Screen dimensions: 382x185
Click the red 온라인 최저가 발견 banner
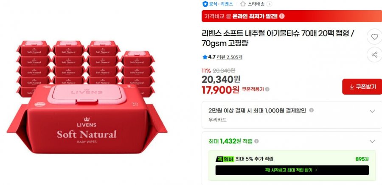pyautogui.click(x=292, y=16)
